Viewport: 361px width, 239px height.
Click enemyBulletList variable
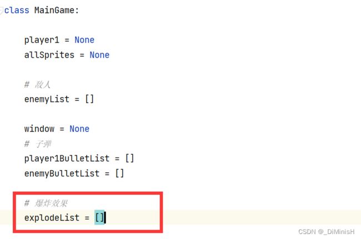click(x=62, y=174)
